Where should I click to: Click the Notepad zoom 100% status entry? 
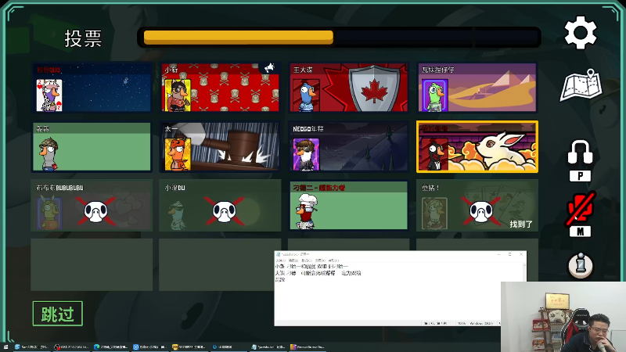click(x=462, y=323)
